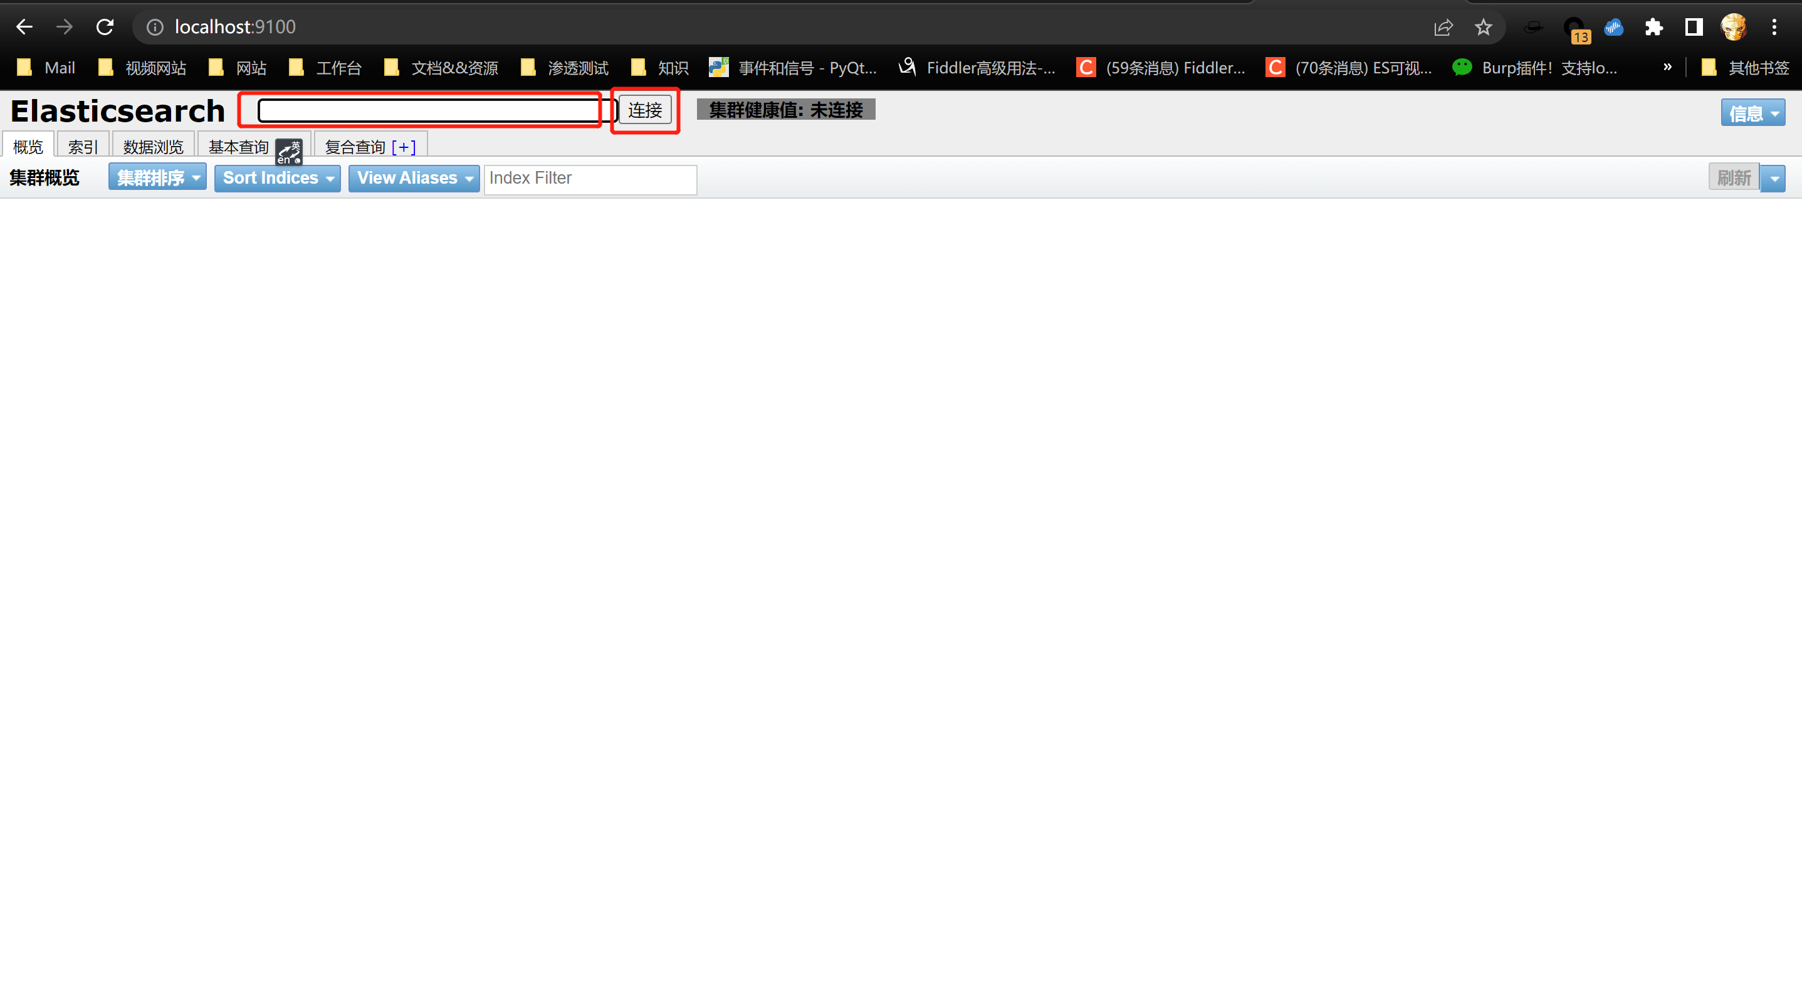Click the Elasticsearch title heading
Viewport: 1802px width, 1001px height.
coord(118,110)
